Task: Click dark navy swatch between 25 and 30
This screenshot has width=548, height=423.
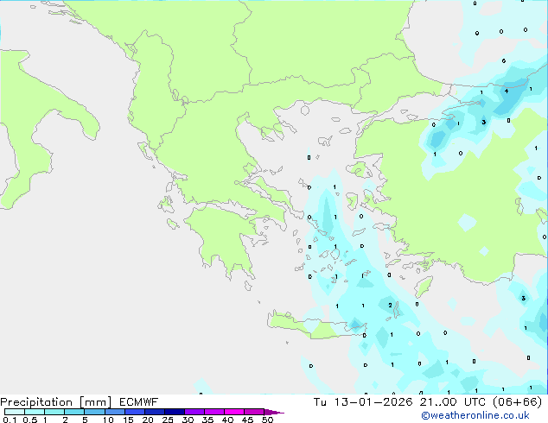Action: (174, 412)
